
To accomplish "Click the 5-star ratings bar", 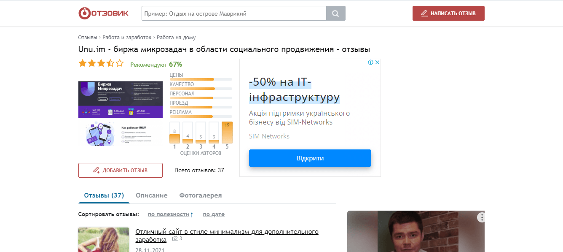I will click(x=227, y=133).
